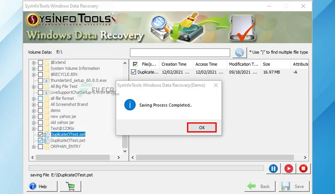Sort by Modification T... column header
This screenshot has width=335, height=194.
coord(244,64)
